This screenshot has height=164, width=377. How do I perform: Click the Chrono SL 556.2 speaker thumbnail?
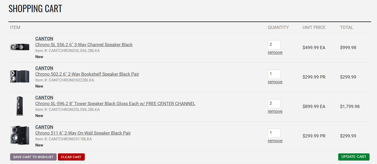coord(20,47)
